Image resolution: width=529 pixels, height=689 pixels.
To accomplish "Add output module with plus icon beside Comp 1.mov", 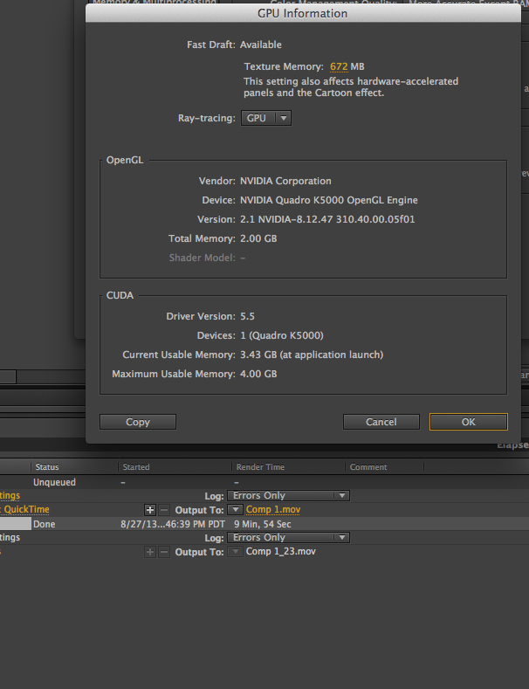I will tap(150, 510).
